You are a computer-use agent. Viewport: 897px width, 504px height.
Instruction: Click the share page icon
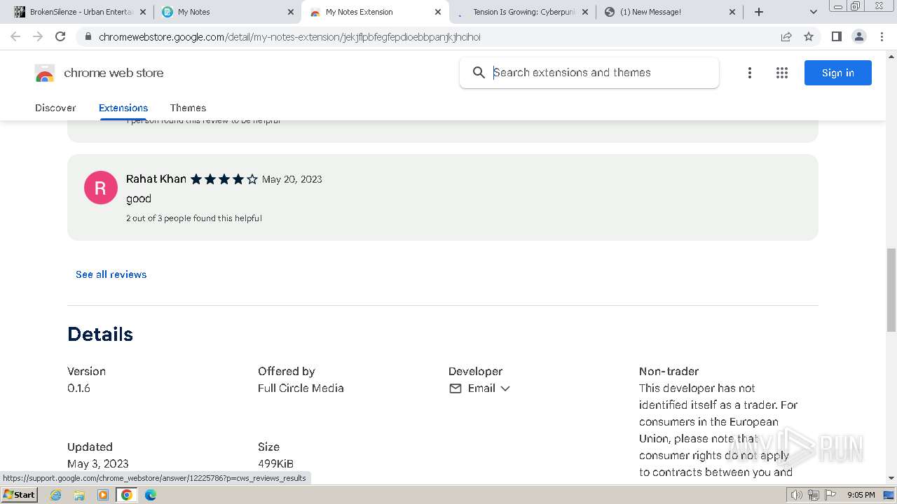(x=786, y=36)
